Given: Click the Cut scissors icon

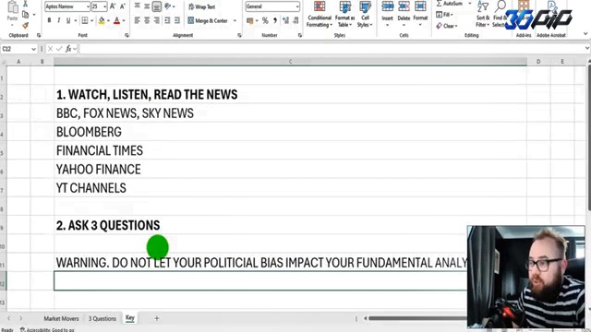Looking at the screenshot, I should click(25, 4).
